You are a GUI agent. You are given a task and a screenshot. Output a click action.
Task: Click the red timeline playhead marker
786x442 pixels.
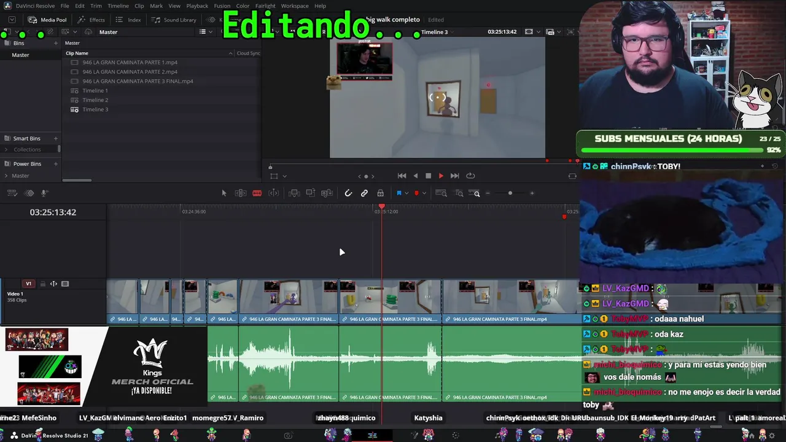[381, 206]
